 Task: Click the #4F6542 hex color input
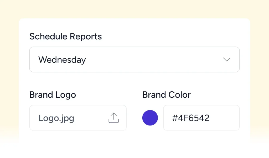click(201, 118)
